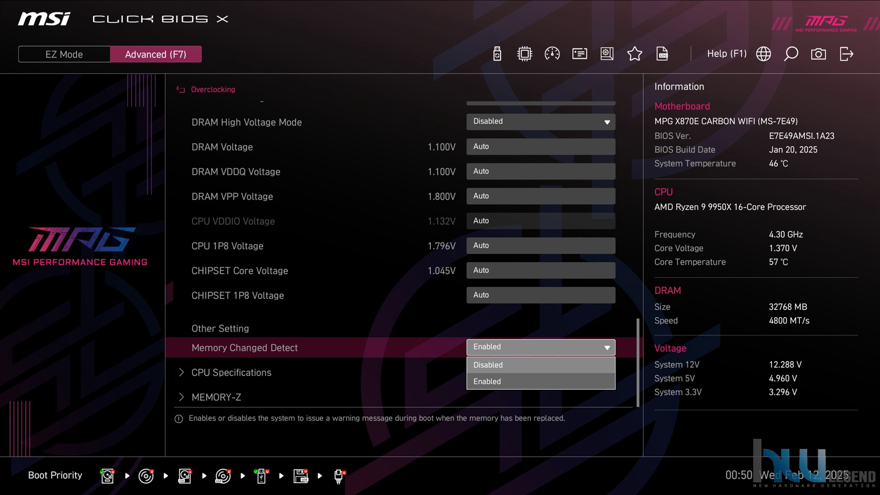Click the CPU chip icon in toolbar
Image resolution: width=880 pixels, height=495 pixels.
click(524, 54)
